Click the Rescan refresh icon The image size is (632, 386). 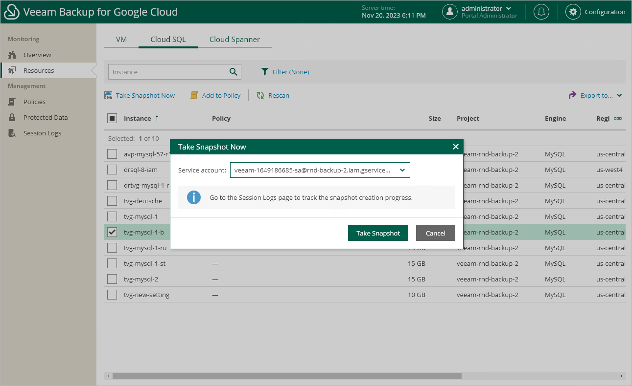[260, 95]
